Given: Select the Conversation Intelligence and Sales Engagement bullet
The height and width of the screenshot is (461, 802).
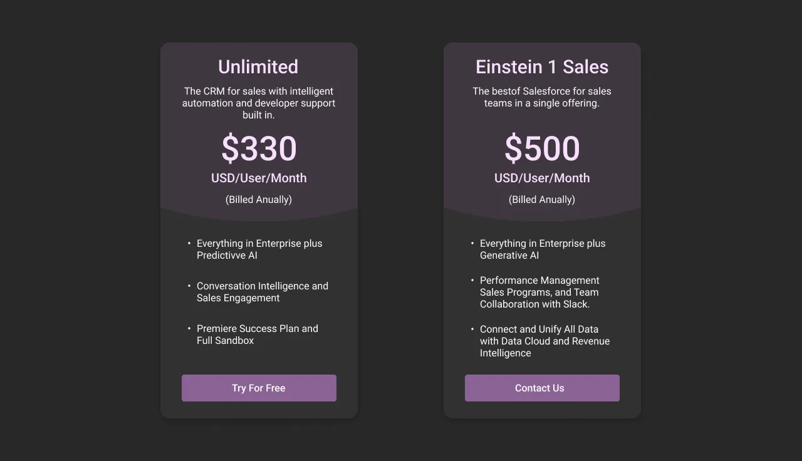Looking at the screenshot, I should 262,292.
